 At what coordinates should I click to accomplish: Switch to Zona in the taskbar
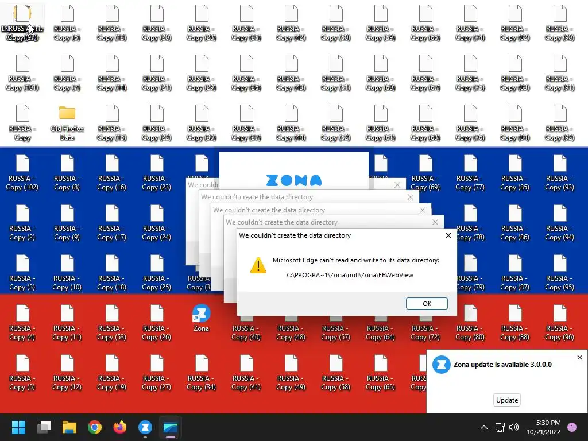click(x=145, y=427)
